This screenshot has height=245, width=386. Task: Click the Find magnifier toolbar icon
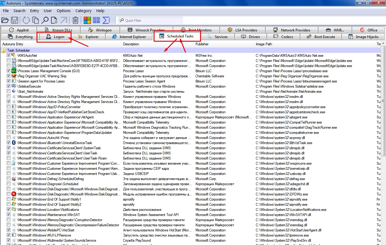(x=45, y=20)
